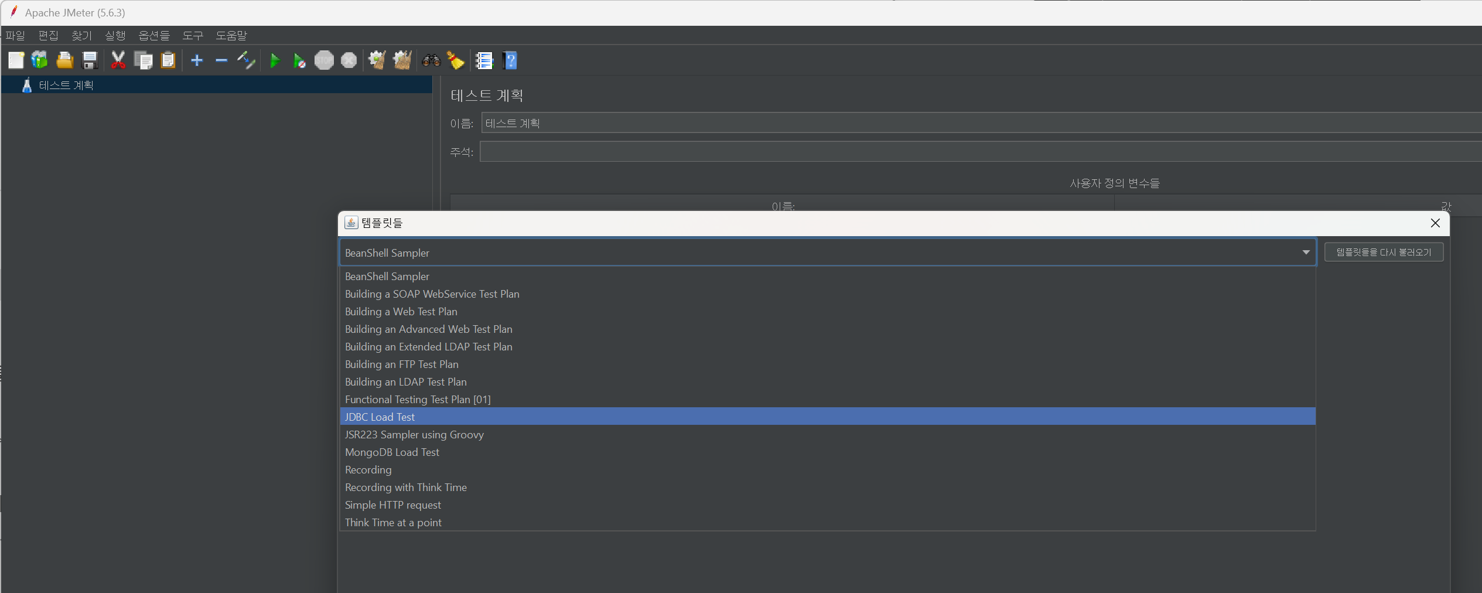Click the Copy icon in toolbar
This screenshot has height=593, width=1482.
143,60
